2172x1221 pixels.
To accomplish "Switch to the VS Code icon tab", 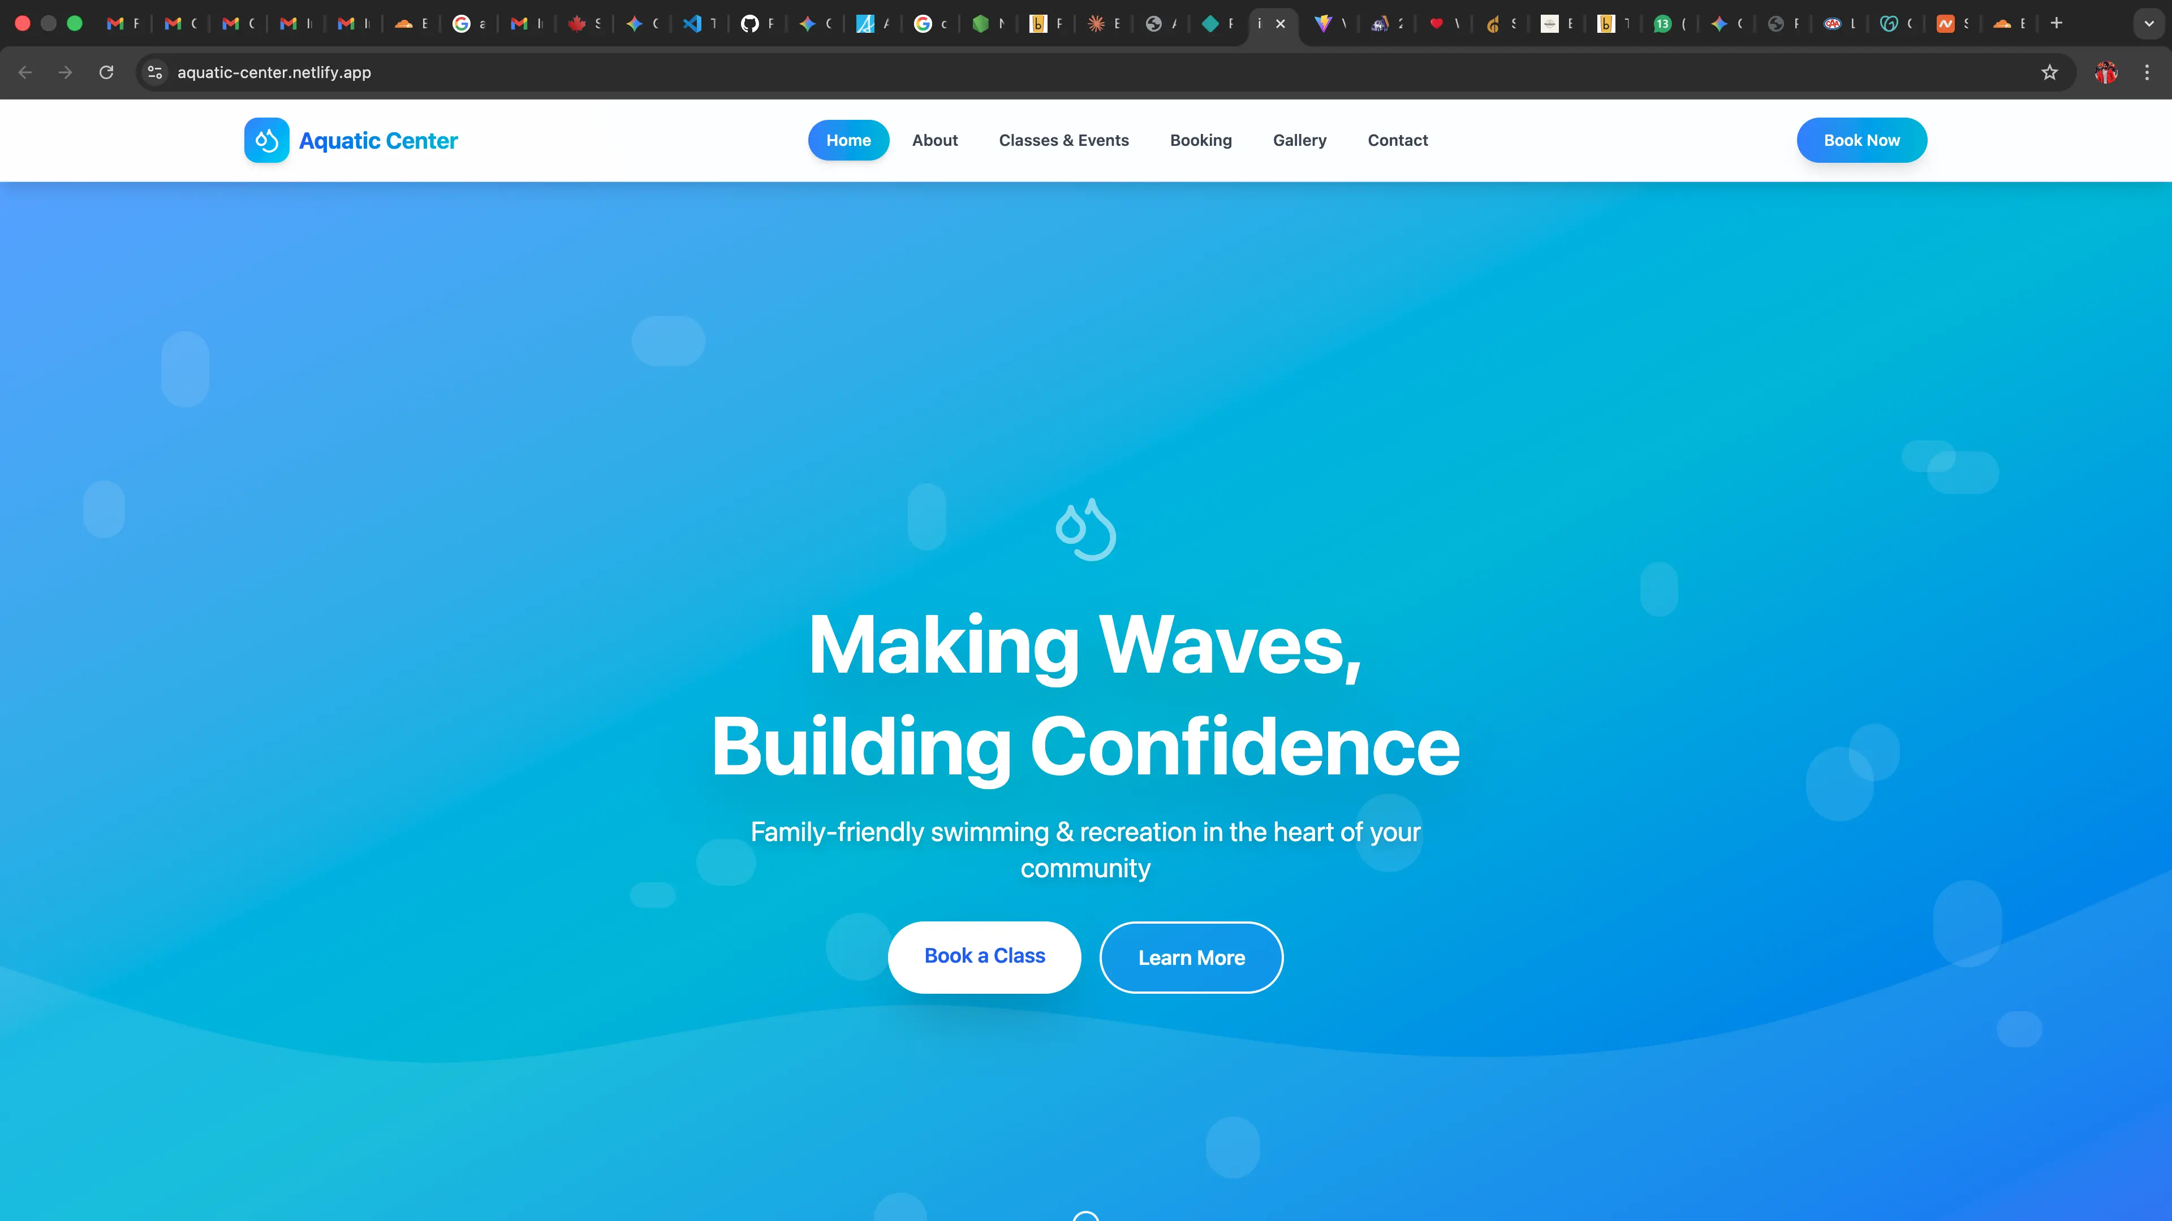I will [692, 24].
